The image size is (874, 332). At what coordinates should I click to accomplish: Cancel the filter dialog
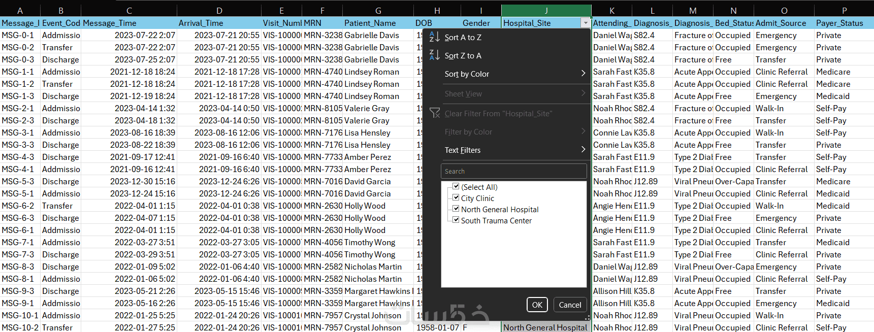pos(570,305)
